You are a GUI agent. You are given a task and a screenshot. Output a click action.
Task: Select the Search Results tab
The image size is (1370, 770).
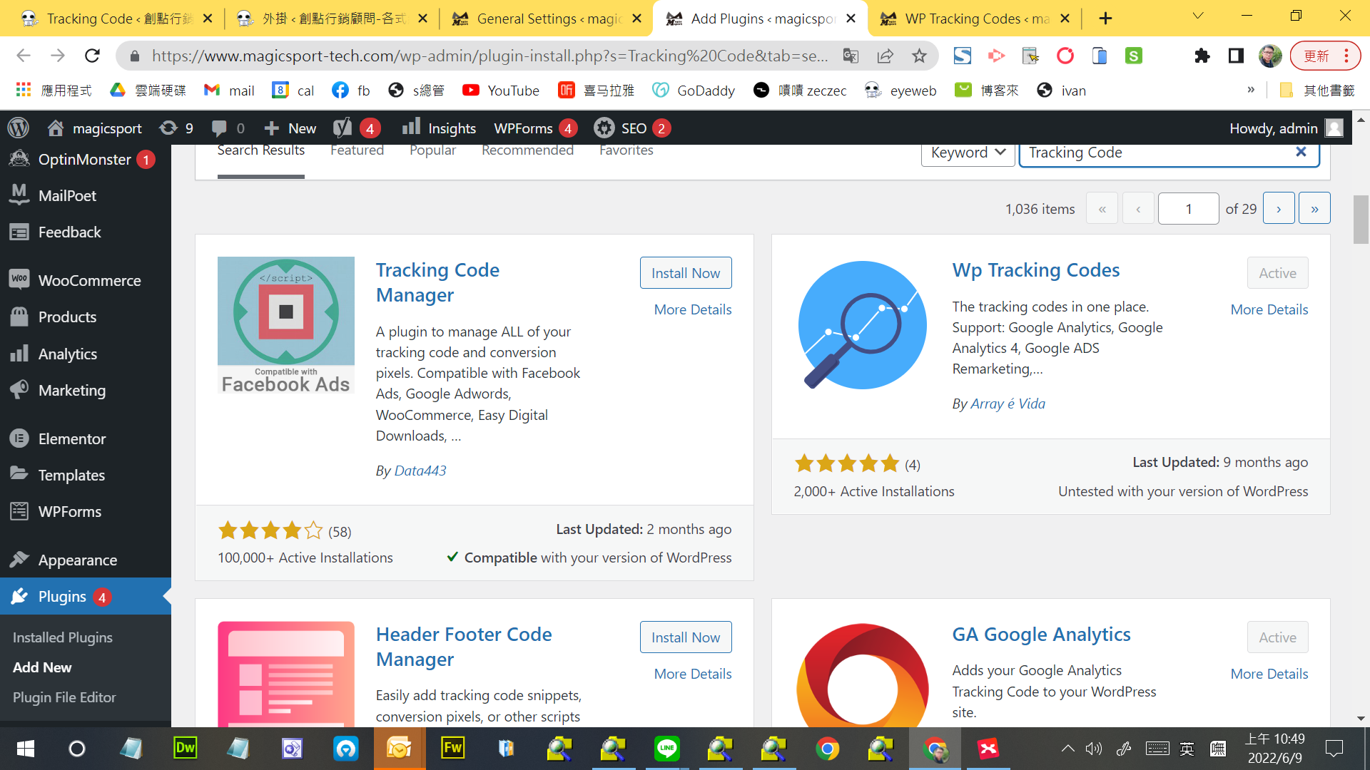pyautogui.click(x=261, y=150)
